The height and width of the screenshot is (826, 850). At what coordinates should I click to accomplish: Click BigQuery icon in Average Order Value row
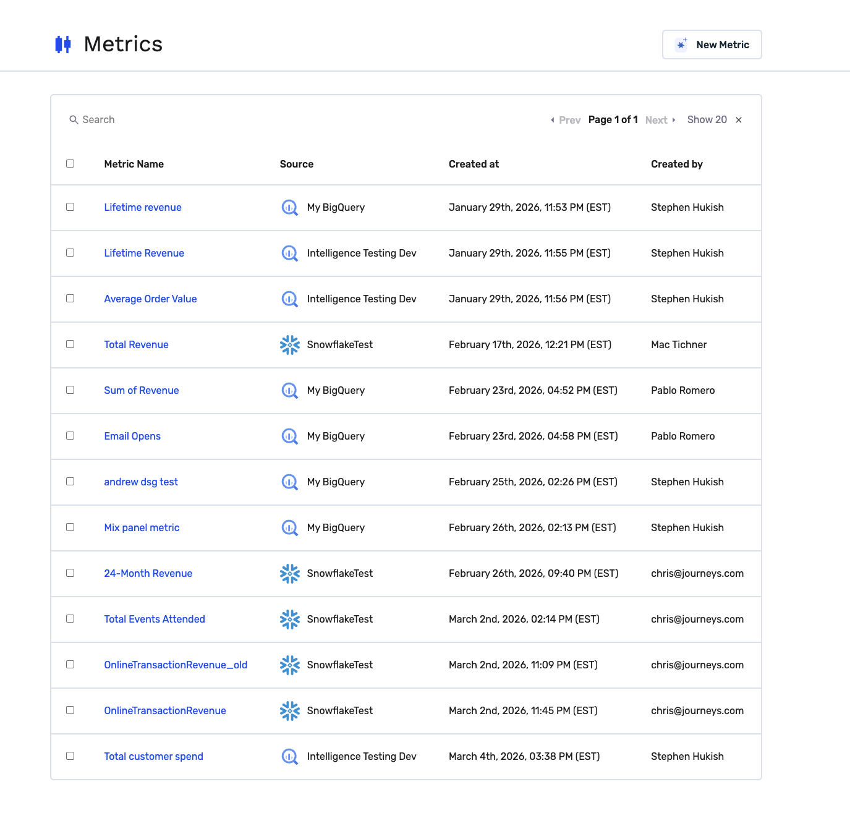(x=290, y=299)
